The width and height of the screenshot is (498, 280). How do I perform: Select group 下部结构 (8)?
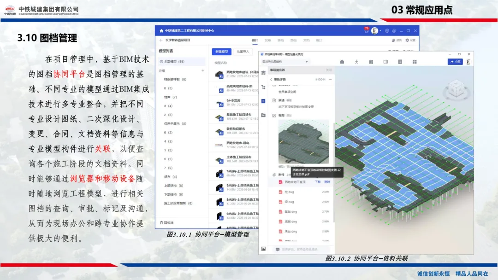point(173,194)
